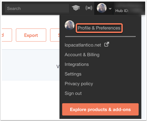This screenshot has height=121, width=147.
Task: Click Explore products & add-ons button
Action: [100, 110]
